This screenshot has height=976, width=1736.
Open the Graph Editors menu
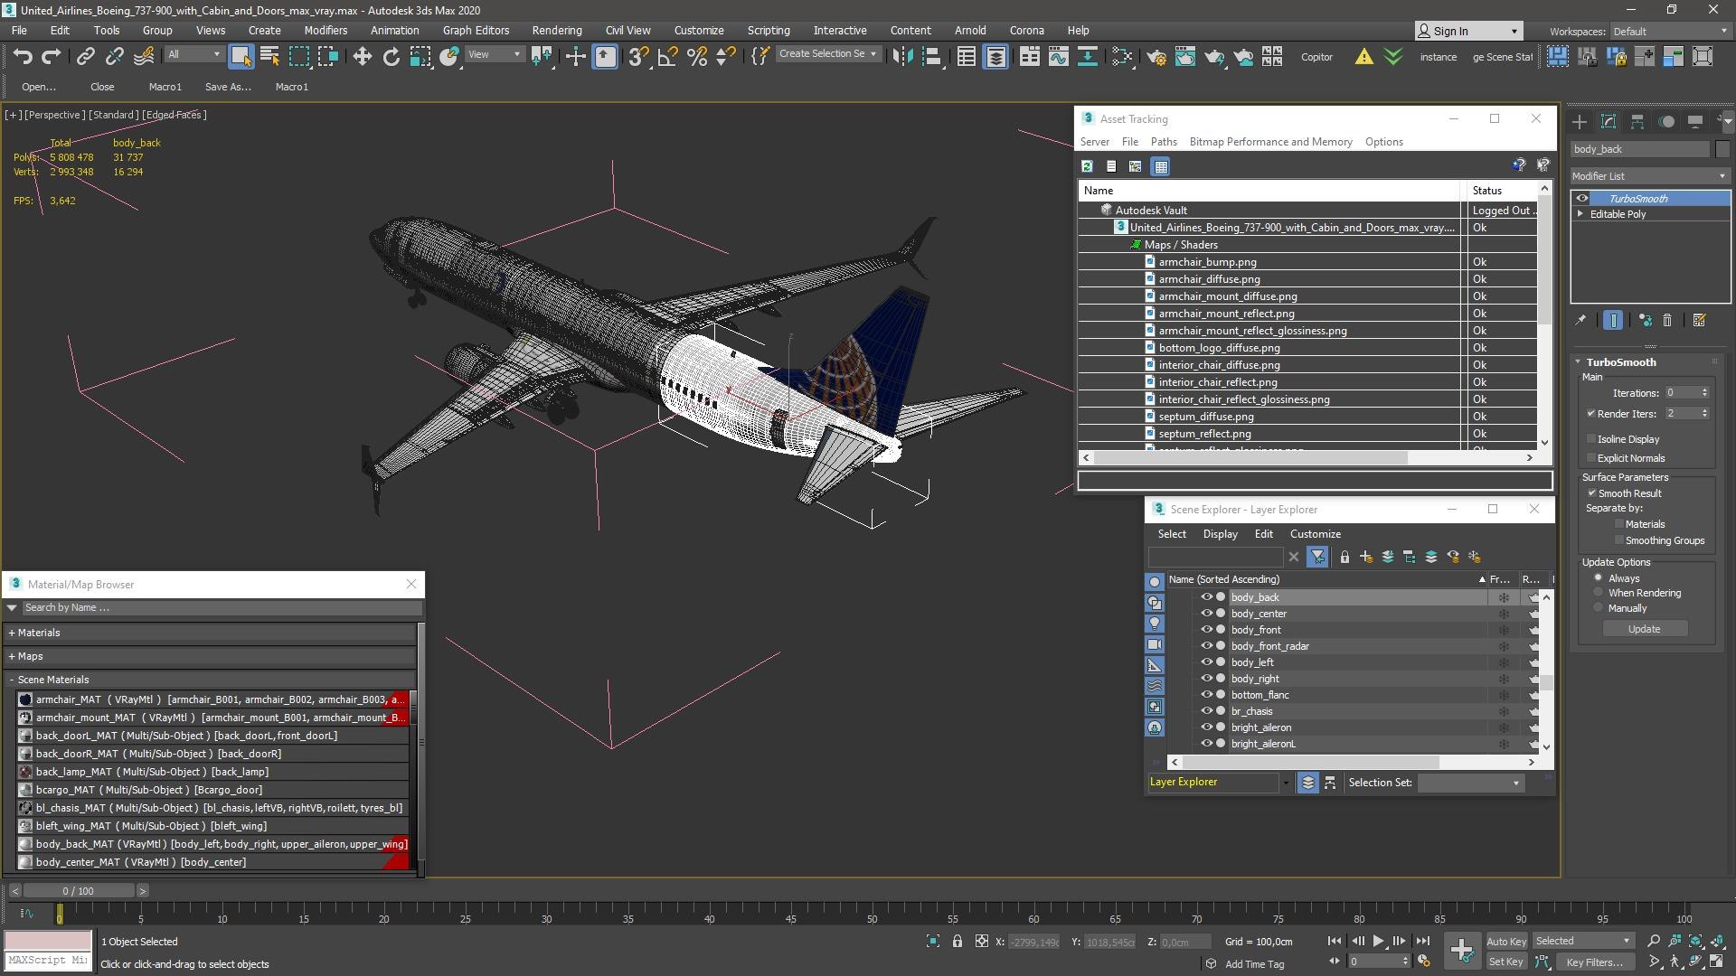click(x=476, y=30)
